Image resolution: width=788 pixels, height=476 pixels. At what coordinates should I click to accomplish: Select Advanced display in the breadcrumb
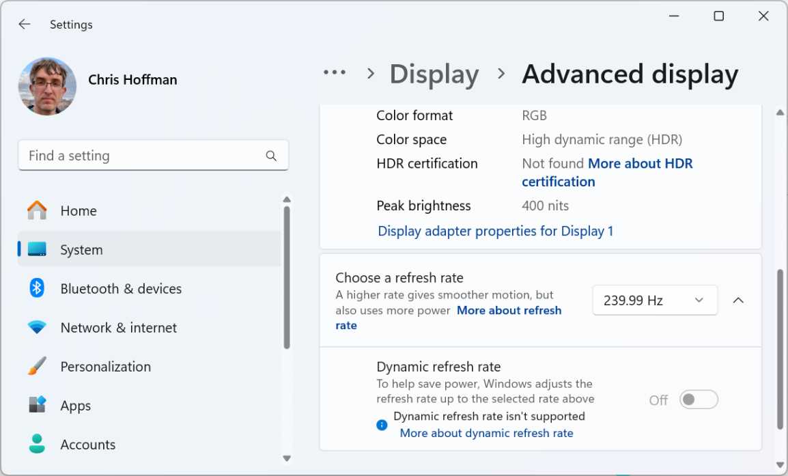click(x=630, y=74)
